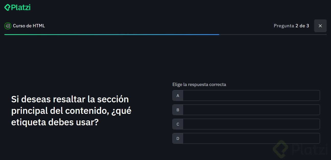Select the letter B answer badge
The height and width of the screenshot is (160, 331).
point(178,110)
